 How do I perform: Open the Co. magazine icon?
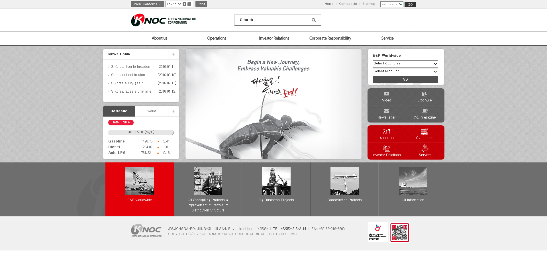point(424,111)
